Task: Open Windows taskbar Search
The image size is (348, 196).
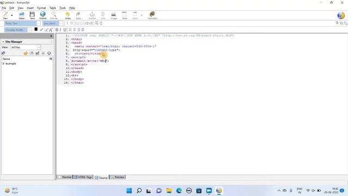Action: pos(139,191)
